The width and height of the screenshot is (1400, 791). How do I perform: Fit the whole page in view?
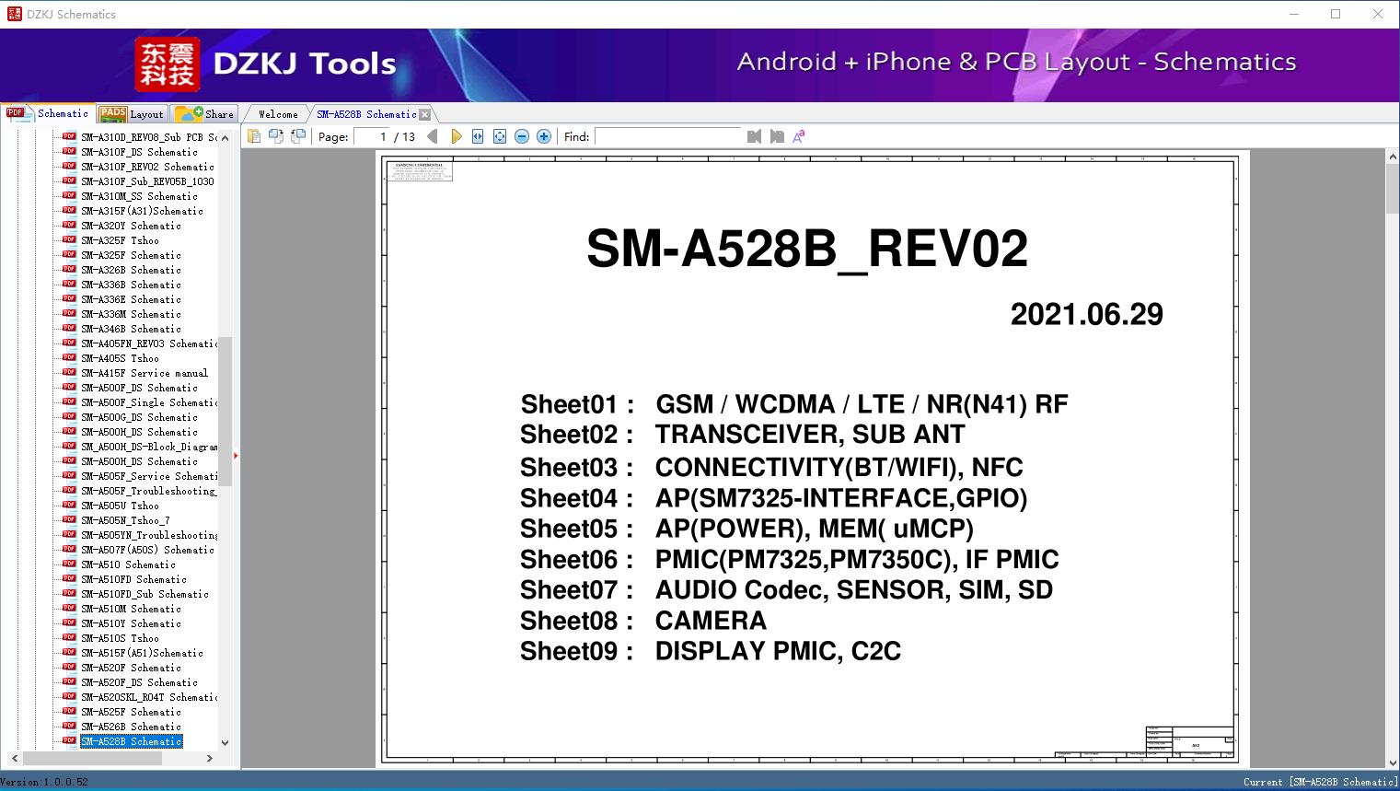[x=500, y=136]
